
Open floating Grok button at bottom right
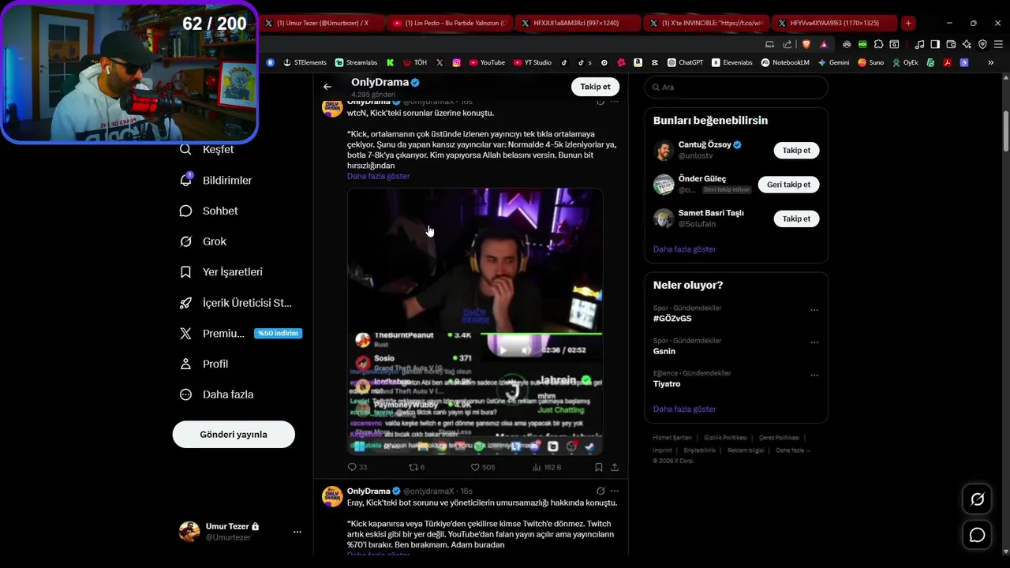click(x=977, y=499)
